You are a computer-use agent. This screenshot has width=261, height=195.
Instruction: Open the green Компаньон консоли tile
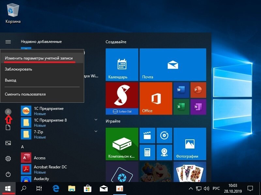(122, 144)
